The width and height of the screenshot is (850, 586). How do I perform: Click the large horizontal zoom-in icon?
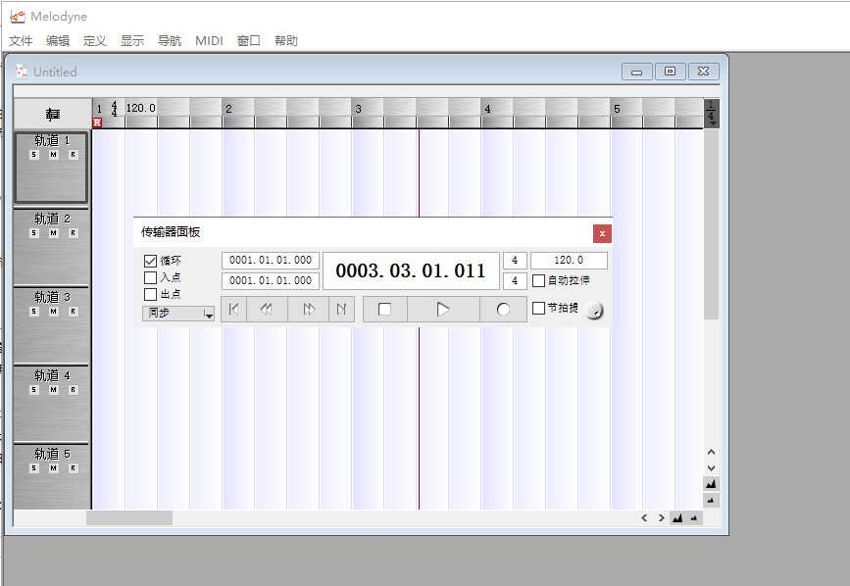click(677, 518)
